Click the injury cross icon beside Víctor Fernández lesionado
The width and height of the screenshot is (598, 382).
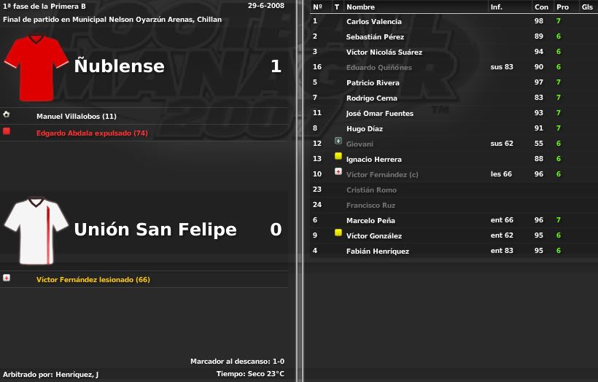[x=7, y=278]
